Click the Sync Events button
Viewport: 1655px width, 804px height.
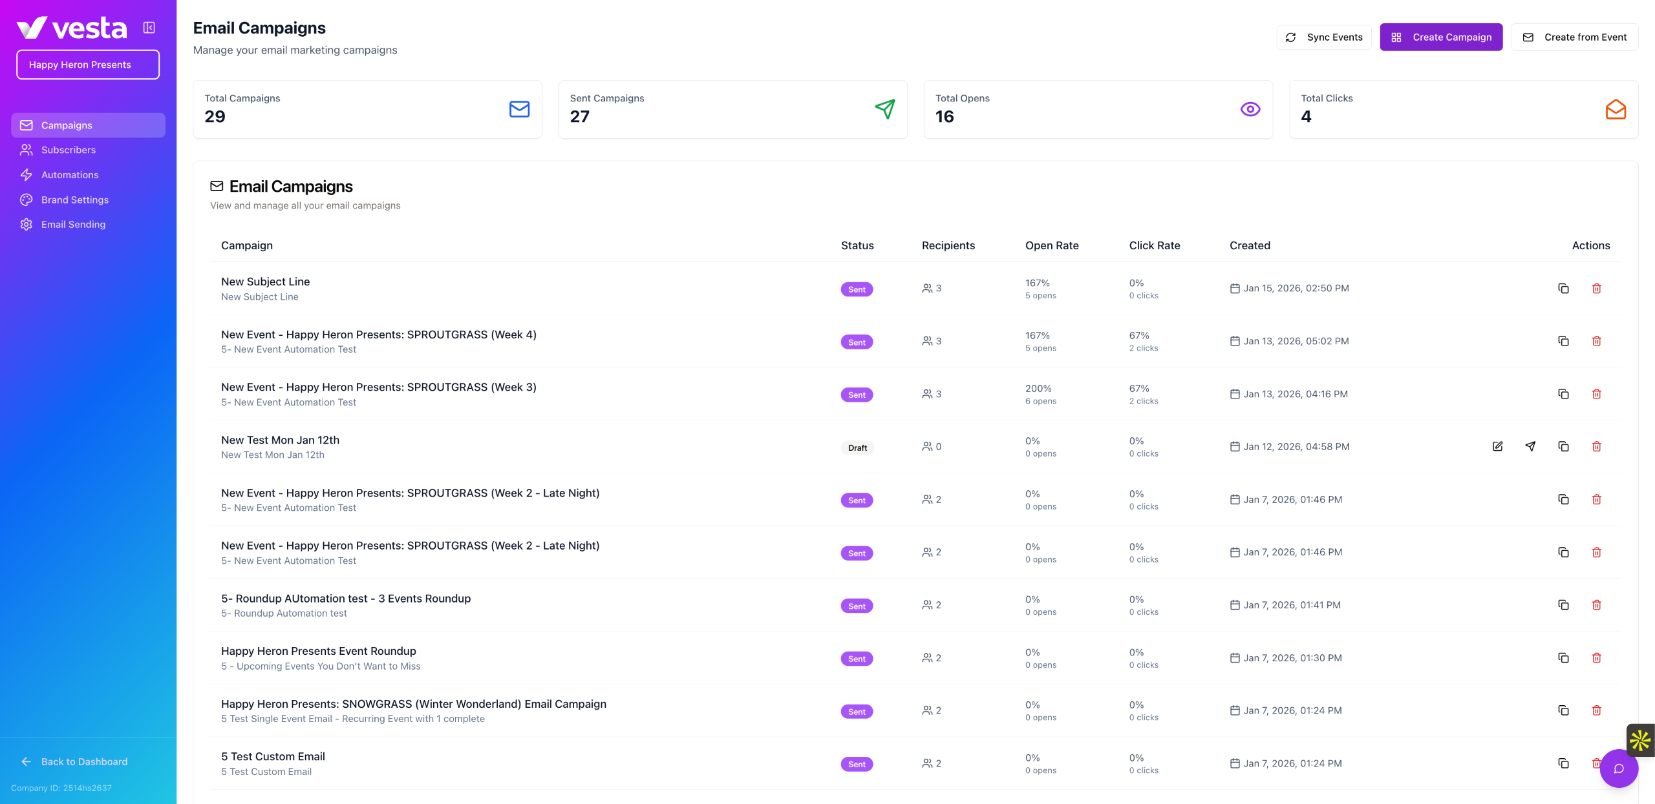(1324, 37)
